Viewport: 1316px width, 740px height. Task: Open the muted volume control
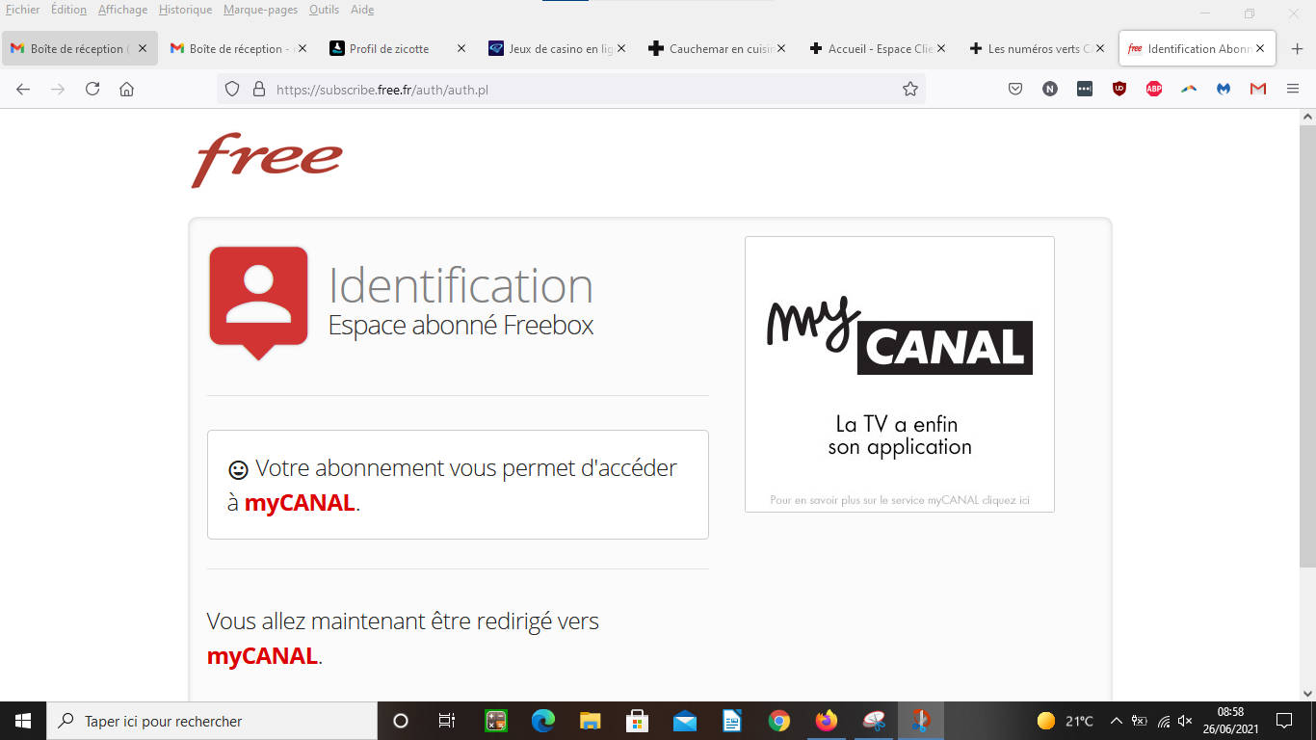pyautogui.click(x=1186, y=721)
